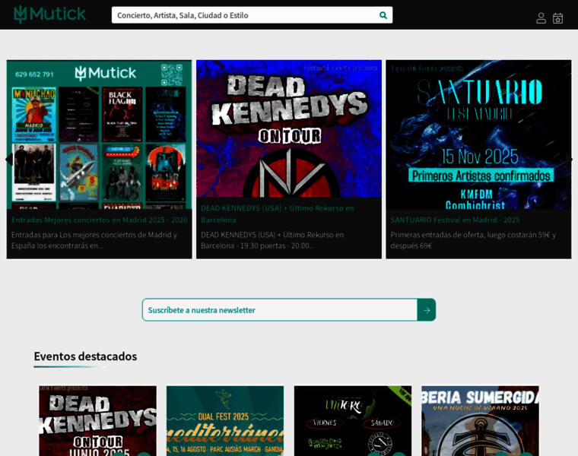This screenshot has width=578, height=456.
Task: Open the events calendar icon
Action: pos(557,18)
